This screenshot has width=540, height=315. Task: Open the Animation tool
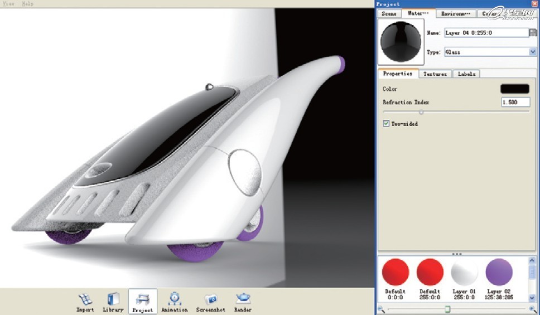tap(174, 301)
